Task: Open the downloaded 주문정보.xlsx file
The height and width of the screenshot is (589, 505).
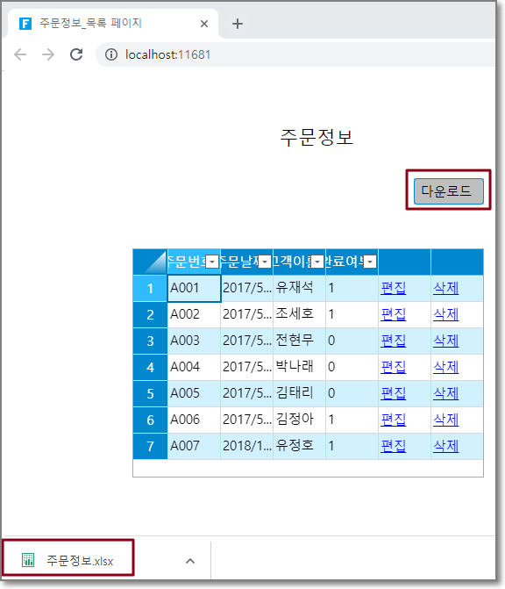Action: pos(68,560)
